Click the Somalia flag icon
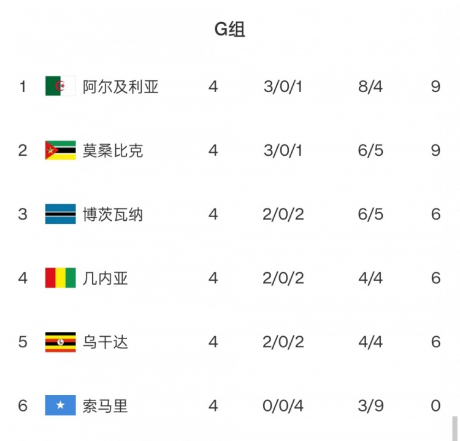 [x=60, y=405]
